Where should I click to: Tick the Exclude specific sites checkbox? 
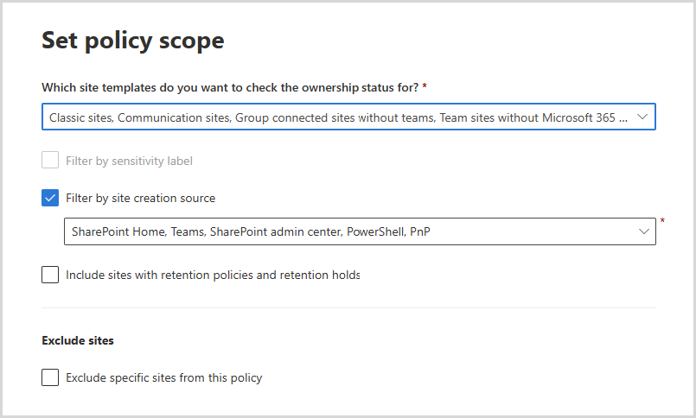tap(50, 377)
